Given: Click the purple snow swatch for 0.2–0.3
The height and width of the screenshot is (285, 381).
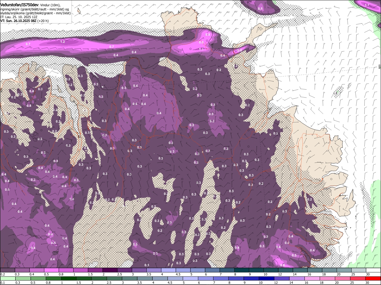Looking at the screenshot, I should (7, 270).
